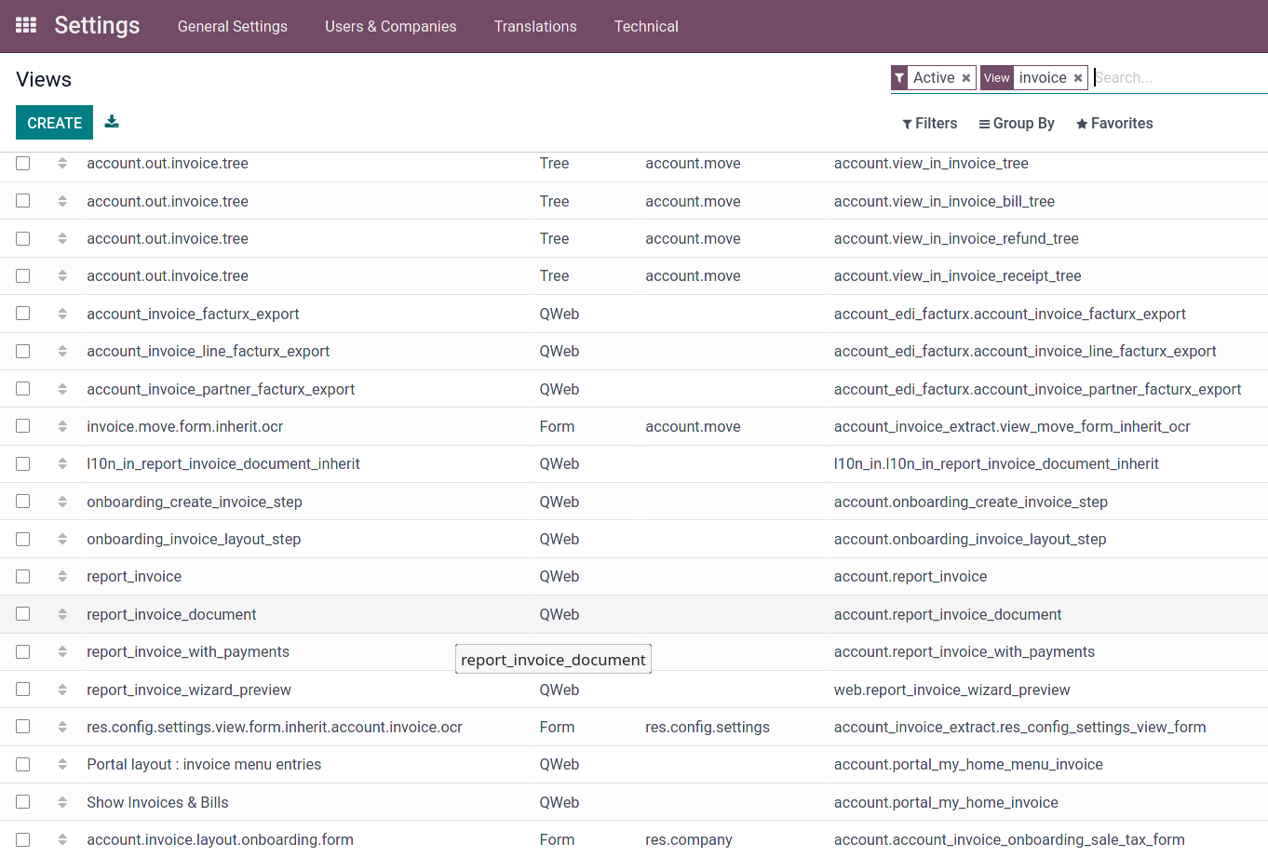
Task: Open the Filters dropdown
Action: pyautogui.click(x=929, y=123)
